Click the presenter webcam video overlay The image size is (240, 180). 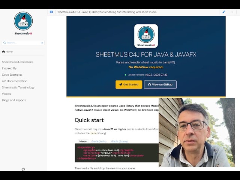(196, 132)
